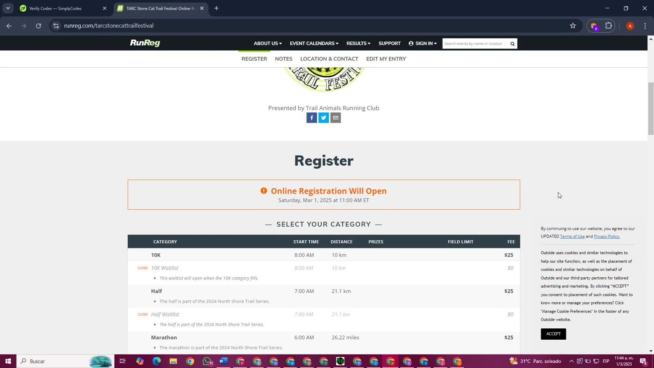Open the extension icon with badge 3
The height and width of the screenshot is (368, 654).
594,26
